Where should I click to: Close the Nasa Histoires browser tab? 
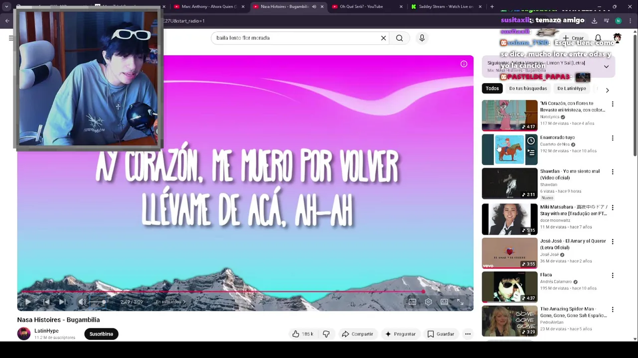pyautogui.click(x=322, y=6)
